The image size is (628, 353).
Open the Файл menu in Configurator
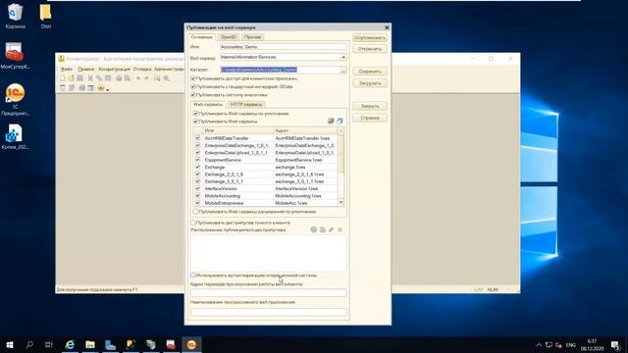coord(67,70)
